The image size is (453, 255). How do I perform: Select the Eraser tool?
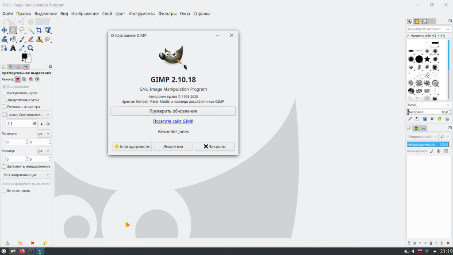point(31,39)
